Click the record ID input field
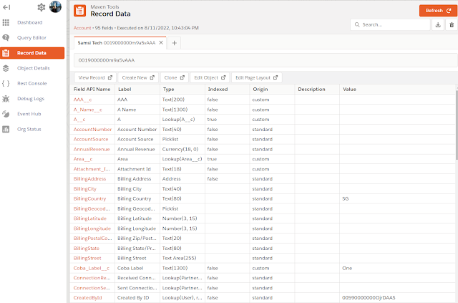 265,60
